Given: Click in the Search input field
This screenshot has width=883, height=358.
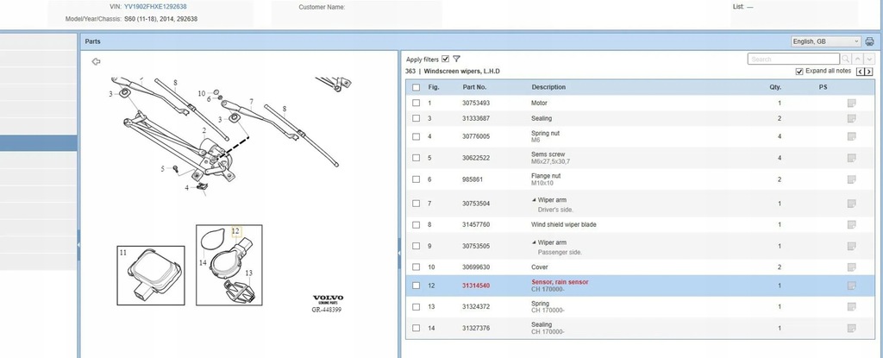Looking at the screenshot, I should point(793,59).
